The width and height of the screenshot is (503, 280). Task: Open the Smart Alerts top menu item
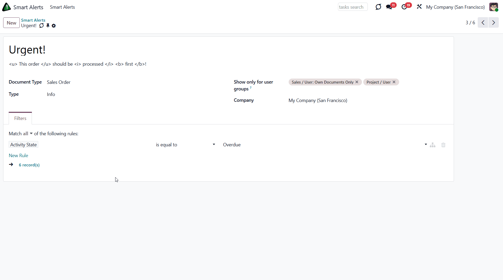(x=62, y=7)
